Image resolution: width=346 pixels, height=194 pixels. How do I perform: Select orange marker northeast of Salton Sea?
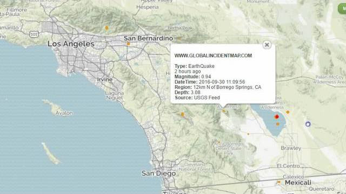(x=288, y=112)
